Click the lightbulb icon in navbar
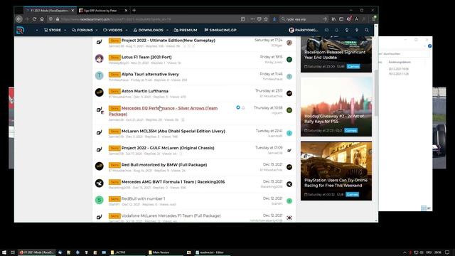455x256 pixels. click(347, 30)
